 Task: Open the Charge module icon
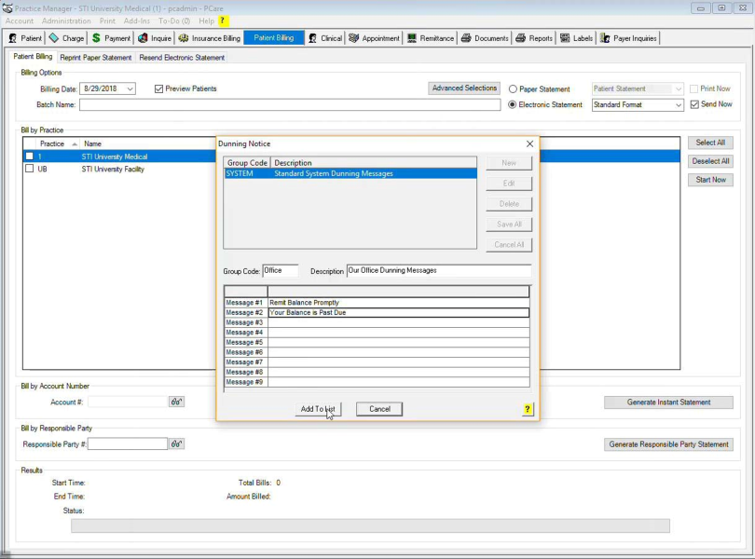coord(54,38)
